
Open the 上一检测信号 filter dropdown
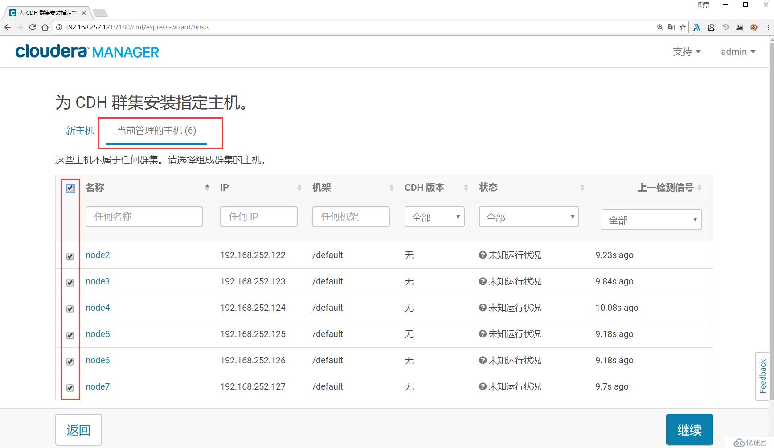click(651, 219)
